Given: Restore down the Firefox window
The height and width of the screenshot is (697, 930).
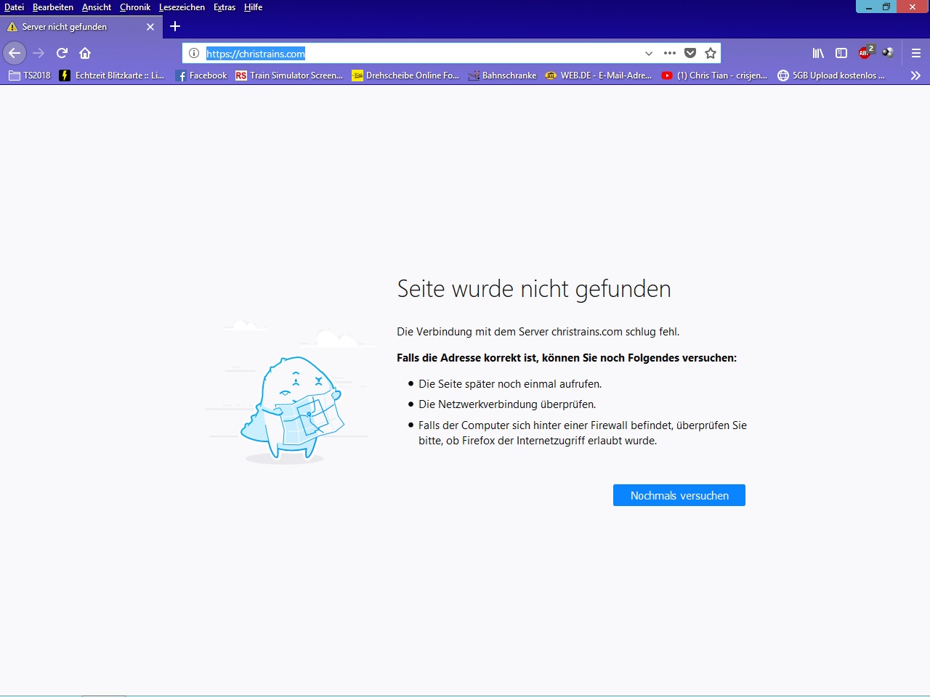Looking at the screenshot, I should click(886, 7).
